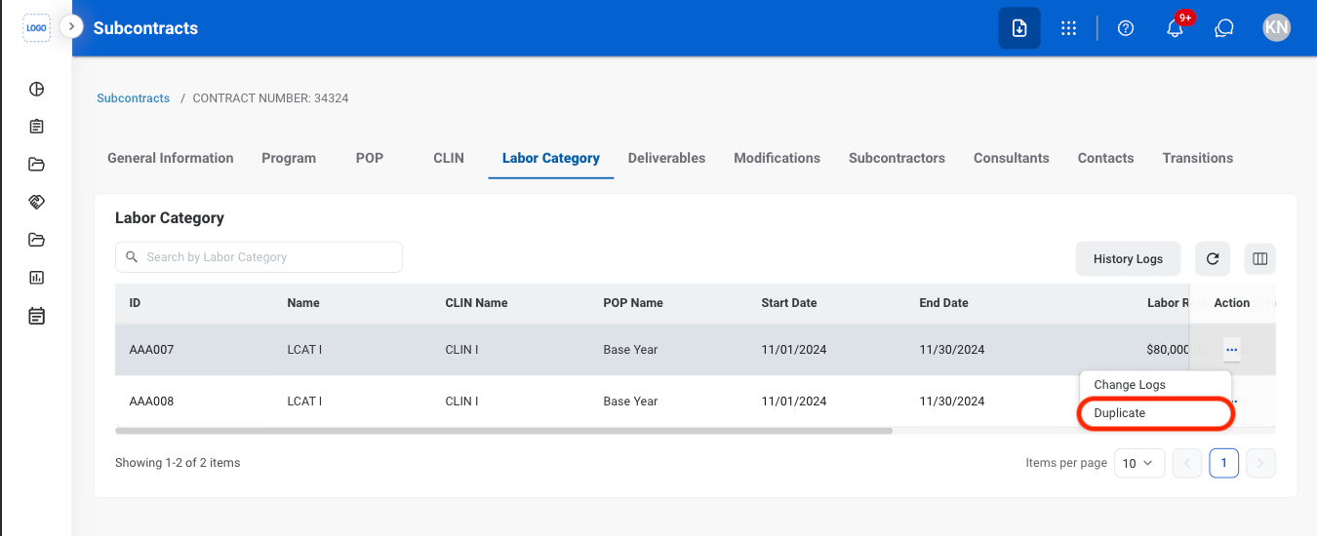Open the items per page dropdown
This screenshot has width=1317, height=536.
[1138, 463]
